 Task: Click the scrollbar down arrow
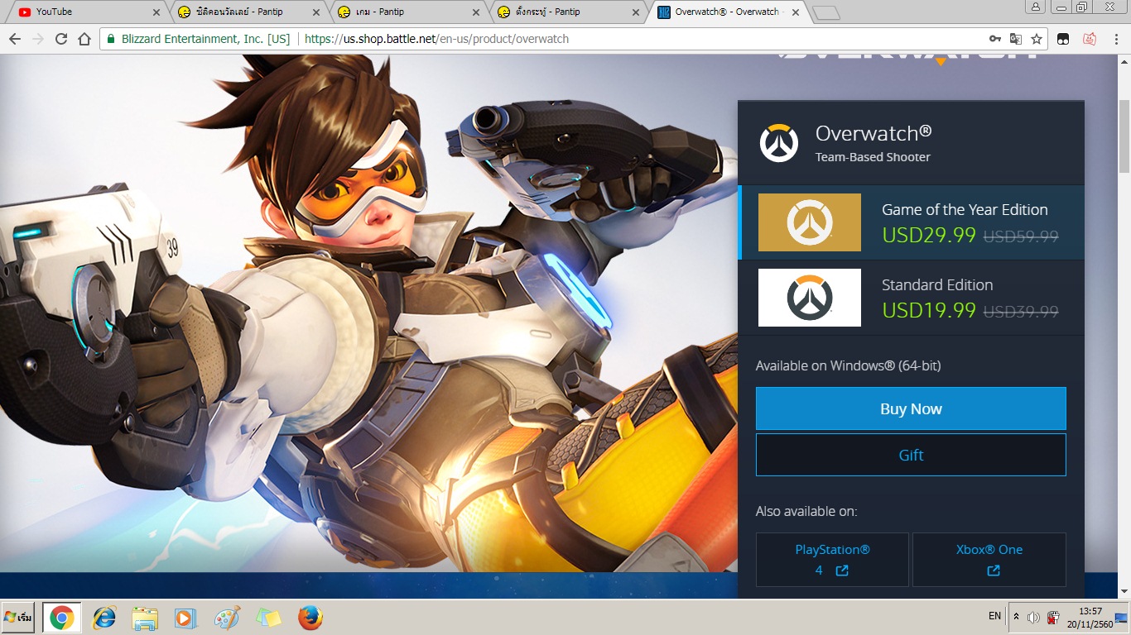point(1124,591)
